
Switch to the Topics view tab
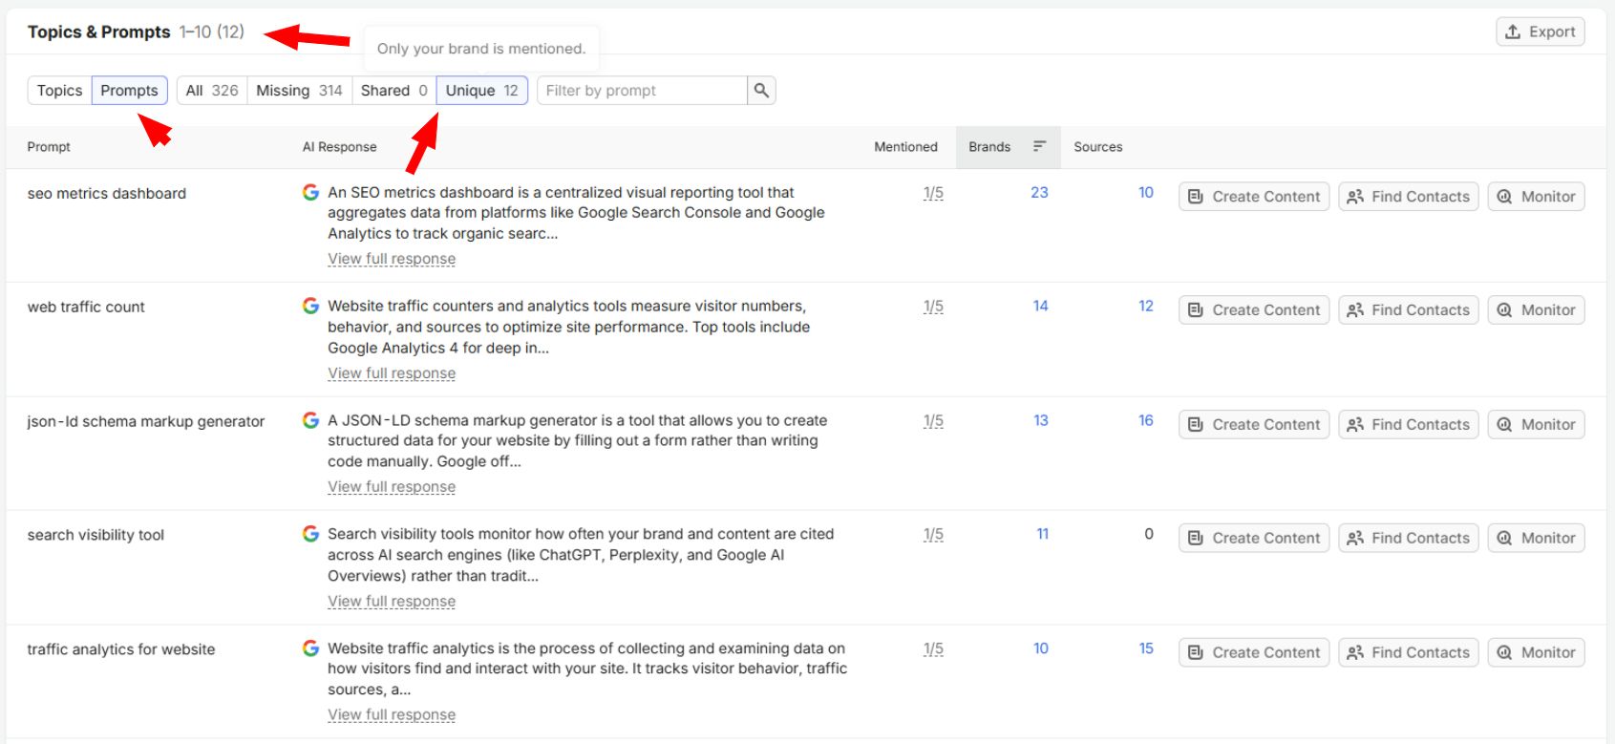click(60, 91)
